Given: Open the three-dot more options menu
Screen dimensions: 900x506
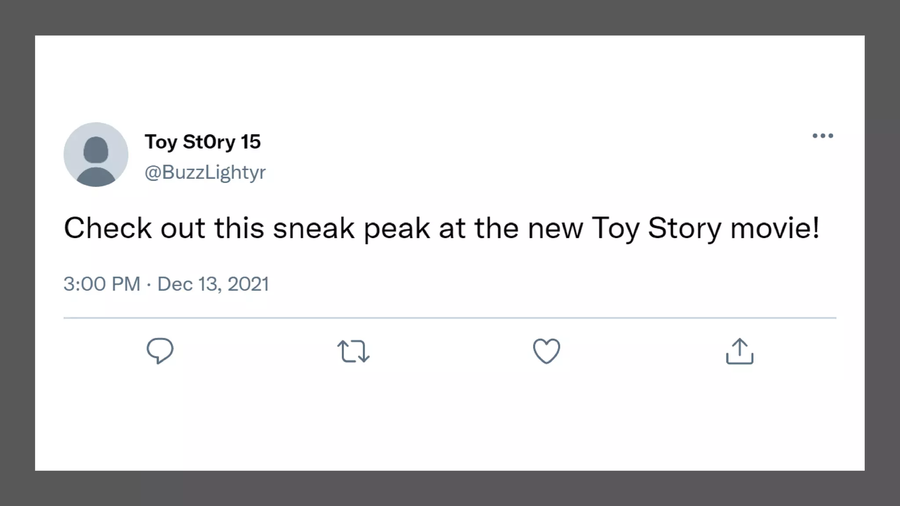Looking at the screenshot, I should [823, 136].
